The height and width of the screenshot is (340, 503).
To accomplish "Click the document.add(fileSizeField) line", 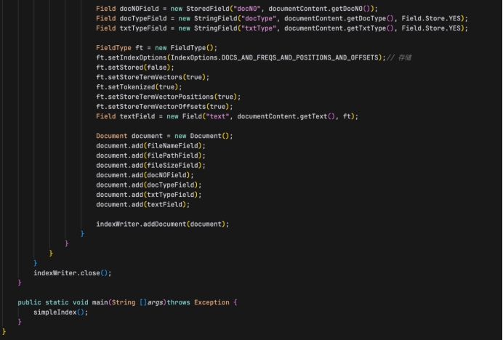I will [150, 165].
